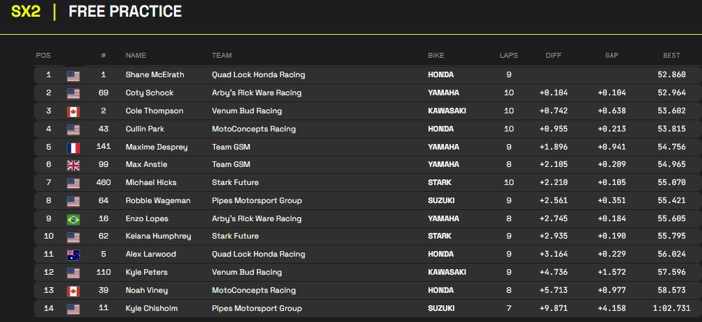The height and width of the screenshot is (322, 702).
Task: Sort by the BEST column header
Action: 671,56
